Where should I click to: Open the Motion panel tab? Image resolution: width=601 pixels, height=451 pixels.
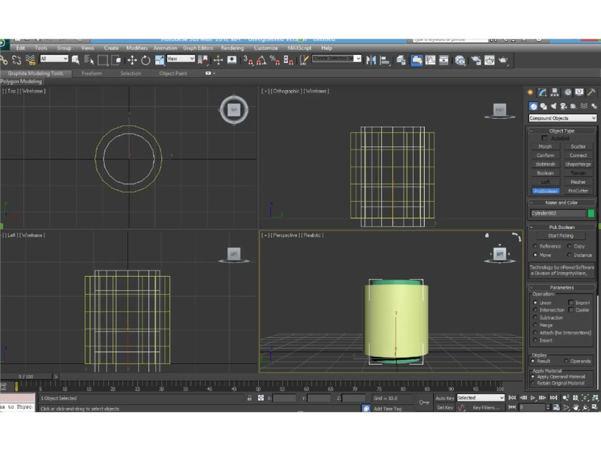(568, 92)
